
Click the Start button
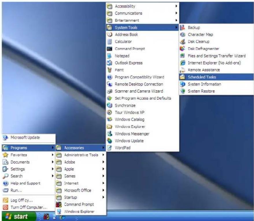pos(18,216)
